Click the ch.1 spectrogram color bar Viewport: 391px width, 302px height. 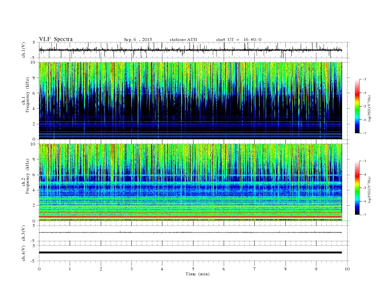tap(357, 106)
